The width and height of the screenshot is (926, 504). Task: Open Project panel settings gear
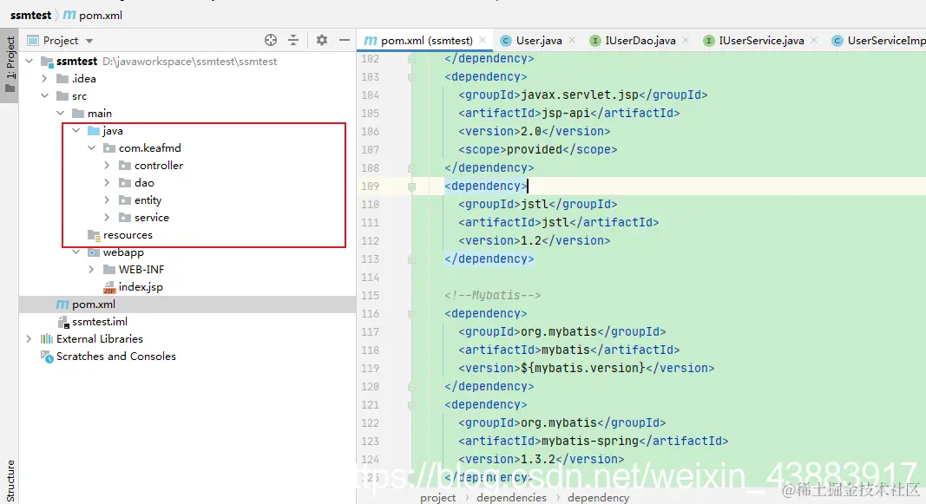click(x=322, y=40)
